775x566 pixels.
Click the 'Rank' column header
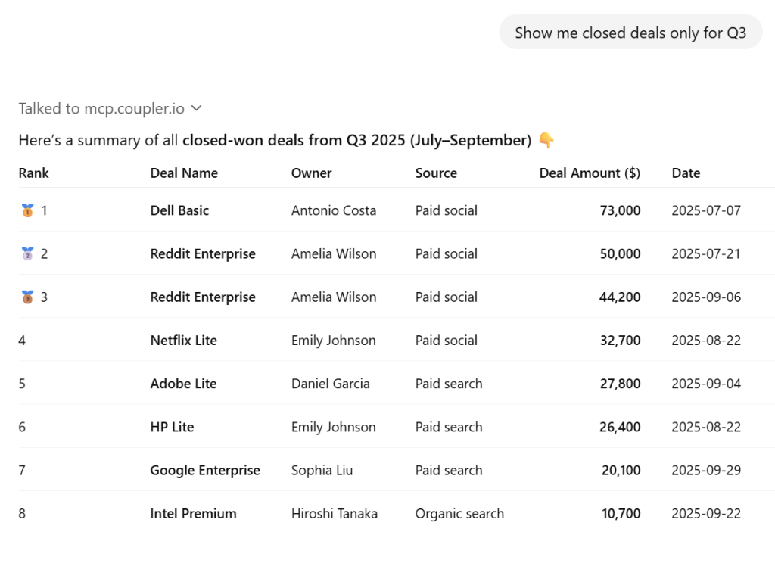click(33, 173)
